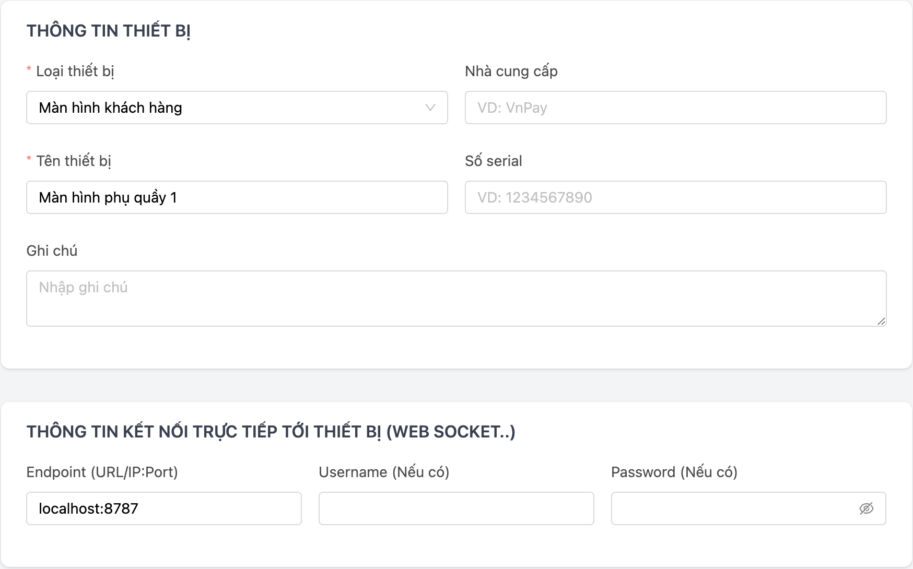Click the 'Nhà cung cấp' label
Image resolution: width=913 pixels, height=569 pixels.
[511, 71]
